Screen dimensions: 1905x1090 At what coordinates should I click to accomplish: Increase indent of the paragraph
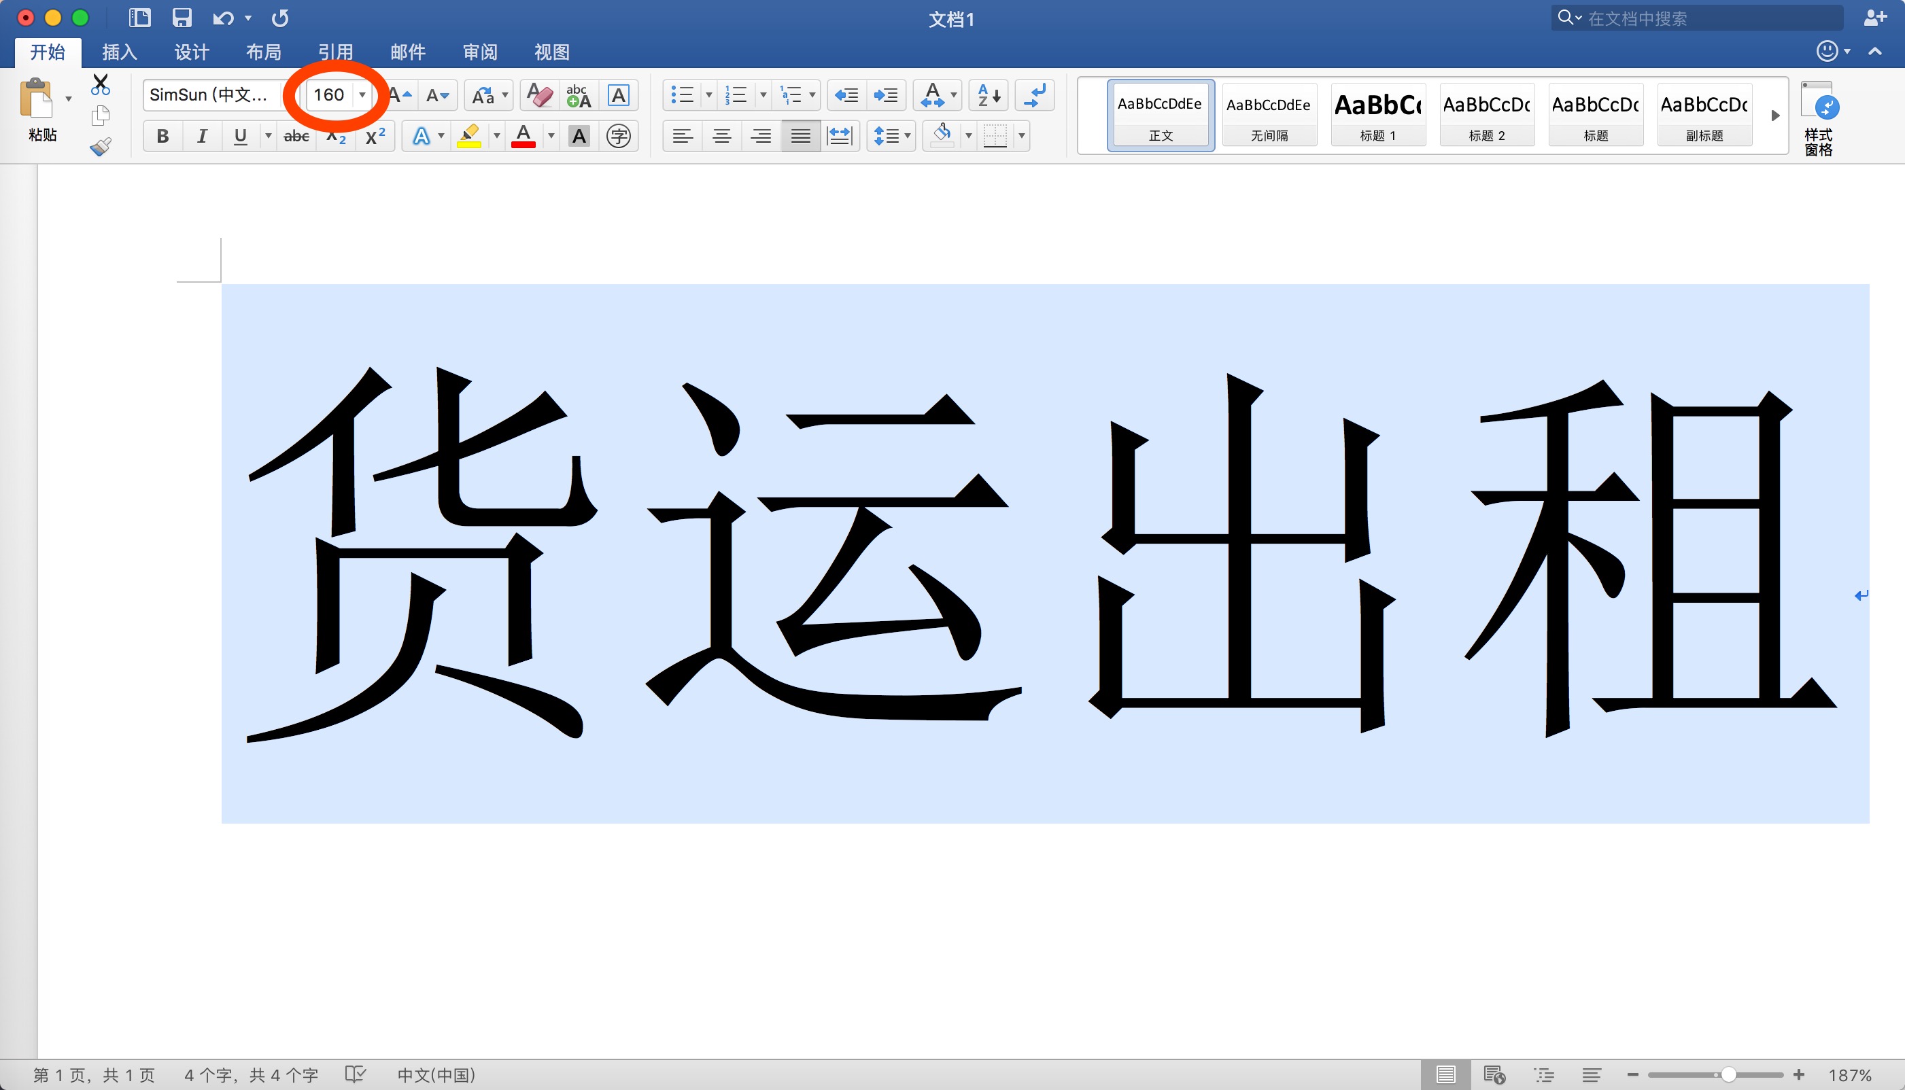click(x=886, y=95)
